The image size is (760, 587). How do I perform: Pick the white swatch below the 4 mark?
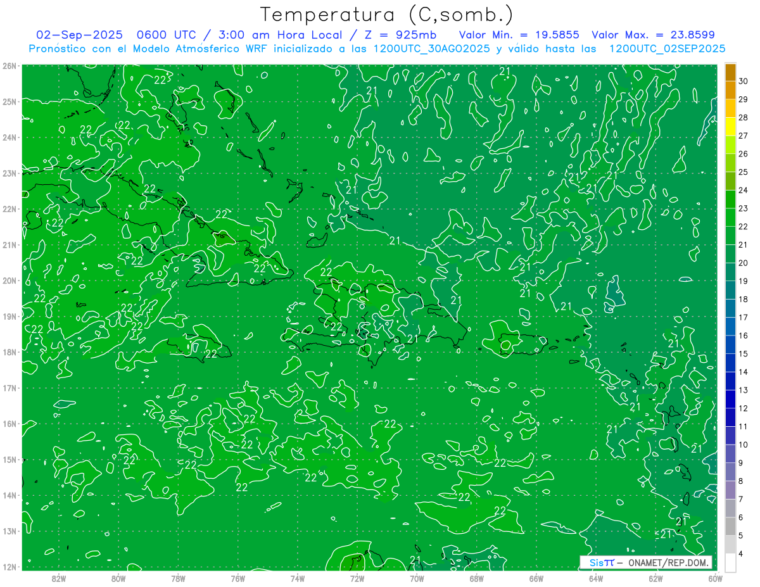(x=730, y=562)
